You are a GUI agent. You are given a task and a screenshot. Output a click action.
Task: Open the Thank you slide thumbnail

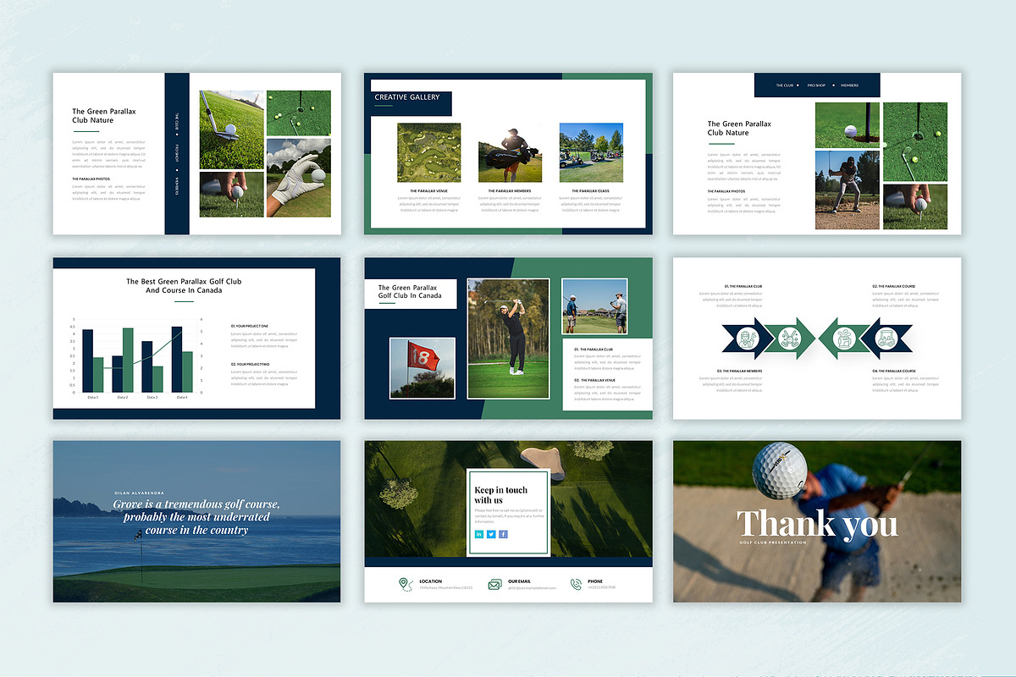tap(817, 521)
